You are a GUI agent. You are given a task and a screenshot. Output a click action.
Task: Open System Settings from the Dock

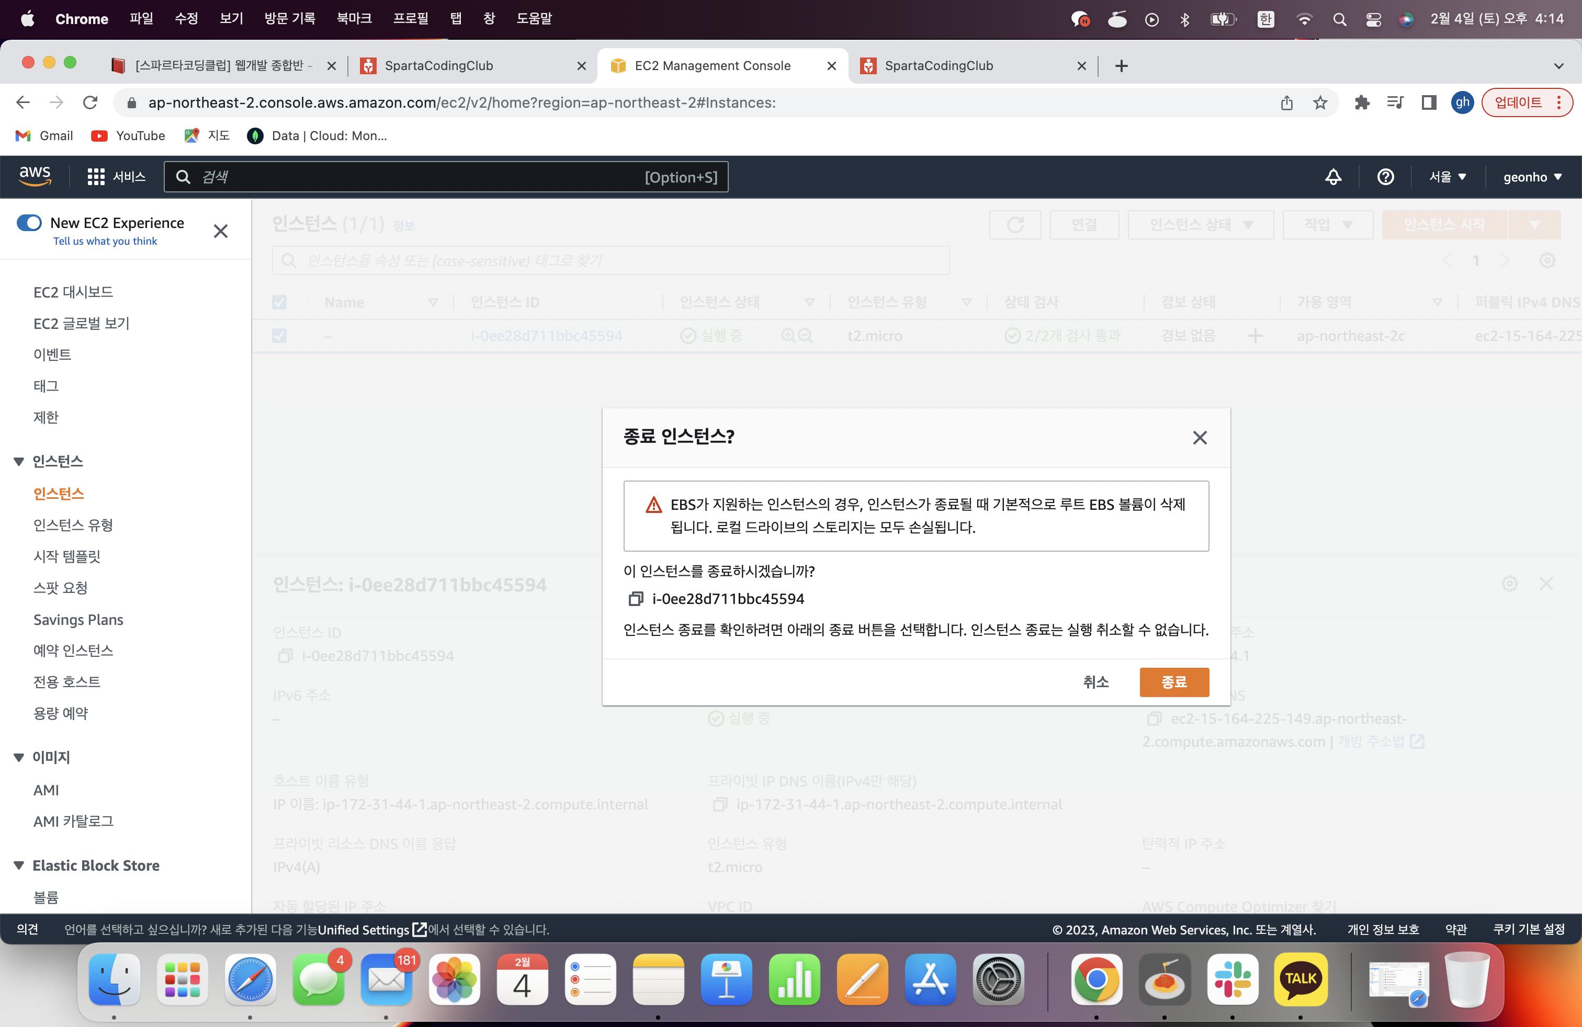tap(998, 980)
